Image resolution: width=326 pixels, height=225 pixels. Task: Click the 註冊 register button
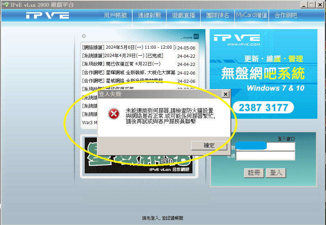(254, 173)
